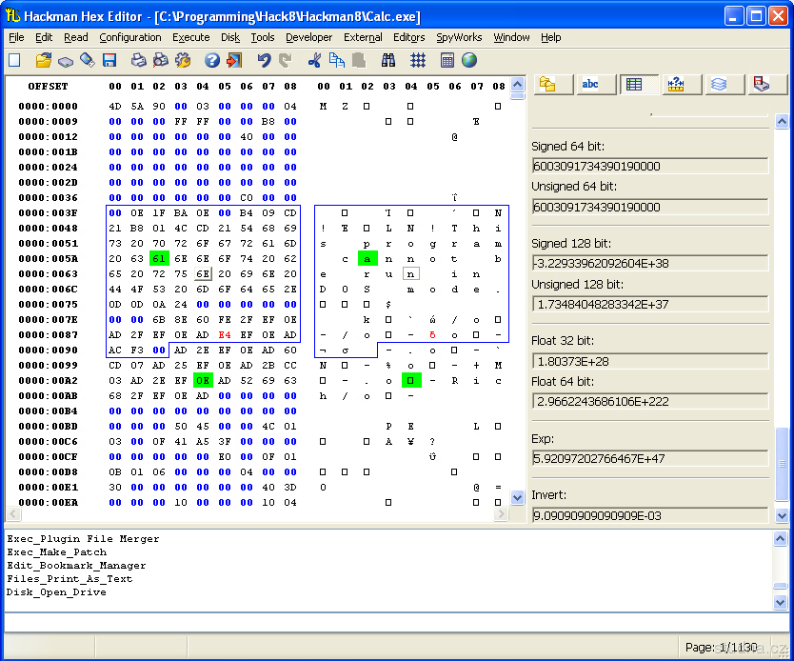Click the Print toolbar icon

[138, 60]
